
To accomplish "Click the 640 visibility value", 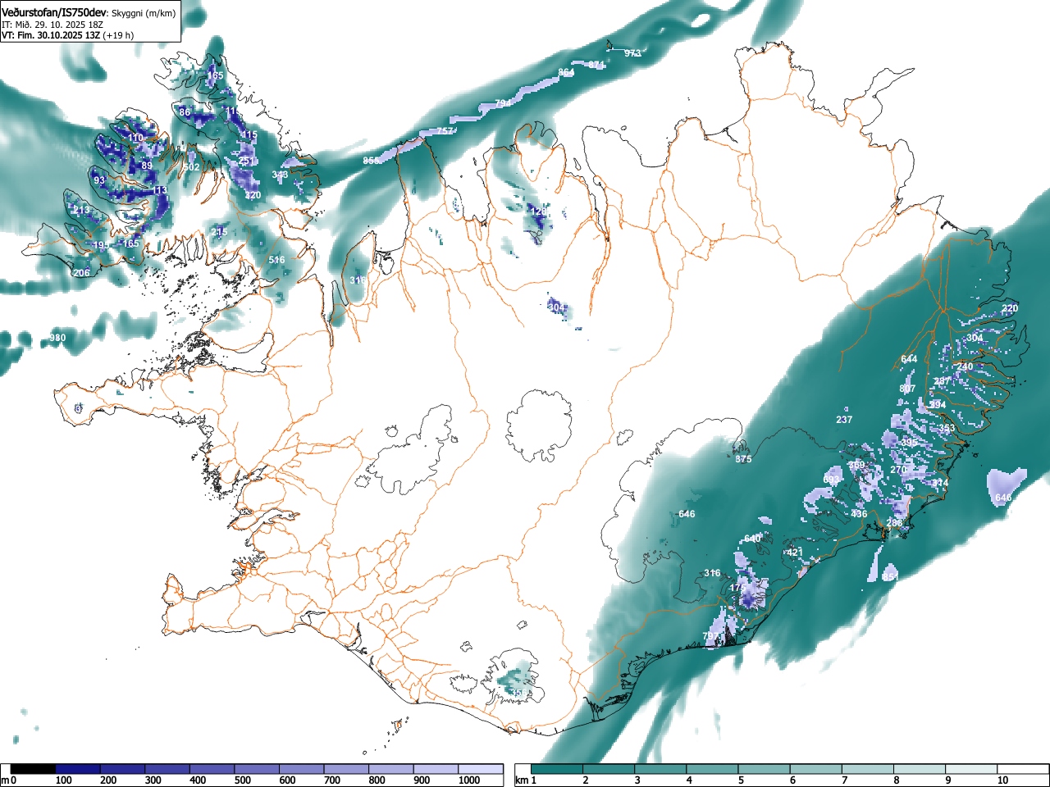I will [x=752, y=539].
